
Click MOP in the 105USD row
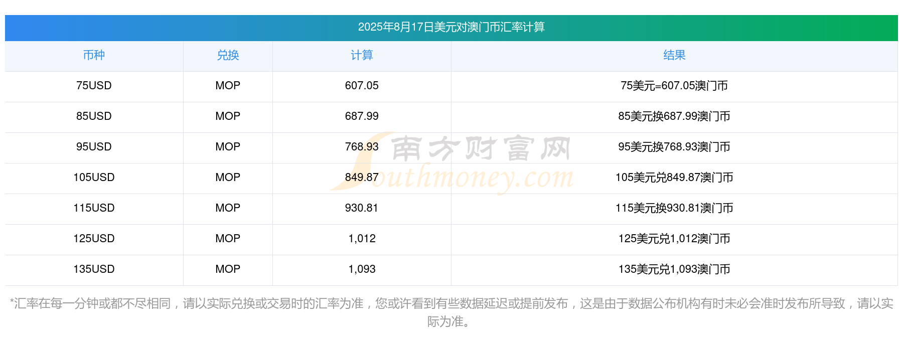click(x=228, y=178)
